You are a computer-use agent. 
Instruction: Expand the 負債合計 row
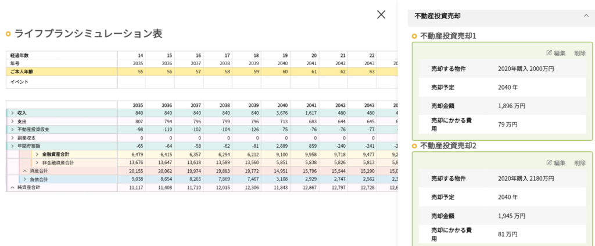24,180
